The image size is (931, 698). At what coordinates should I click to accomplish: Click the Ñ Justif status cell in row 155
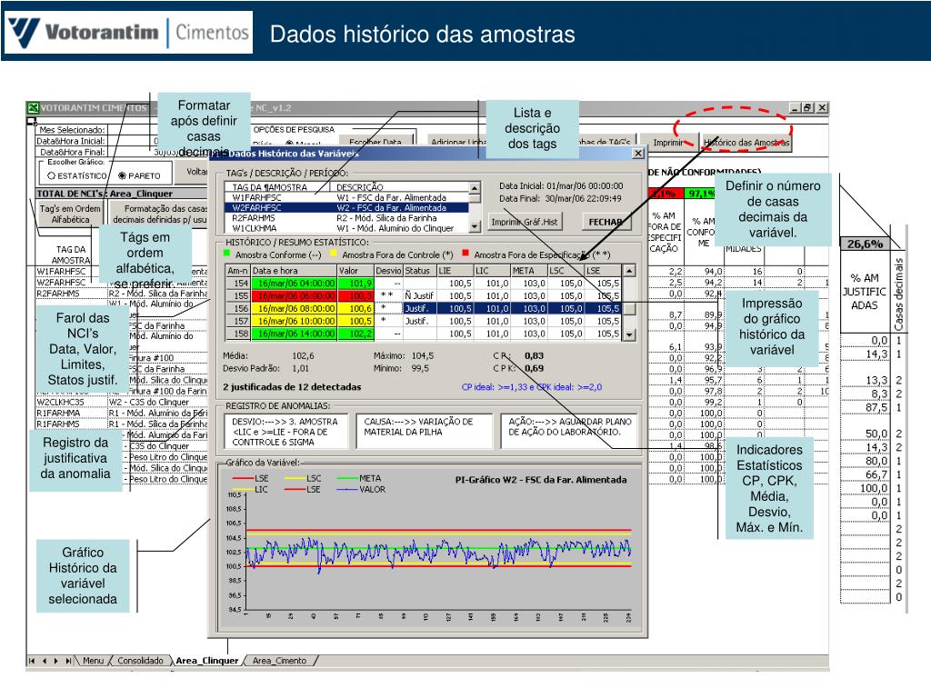click(420, 295)
